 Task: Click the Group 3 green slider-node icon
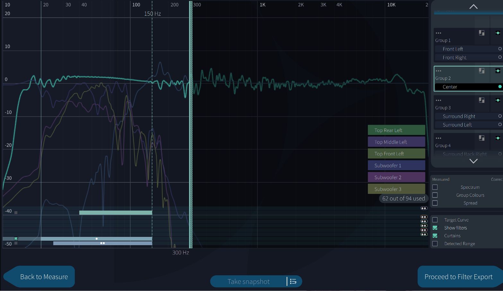coord(498,100)
